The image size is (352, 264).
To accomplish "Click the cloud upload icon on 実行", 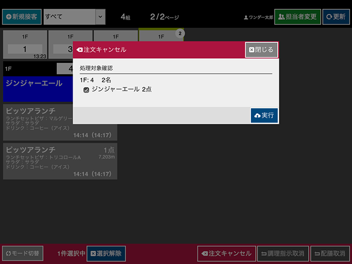I will click(257, 116).
